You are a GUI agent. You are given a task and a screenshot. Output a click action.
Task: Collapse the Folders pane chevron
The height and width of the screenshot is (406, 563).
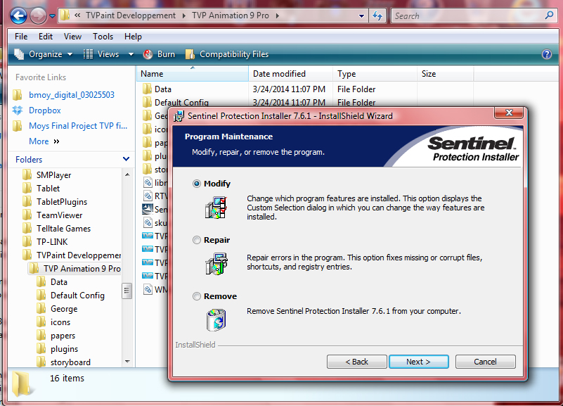126,159
